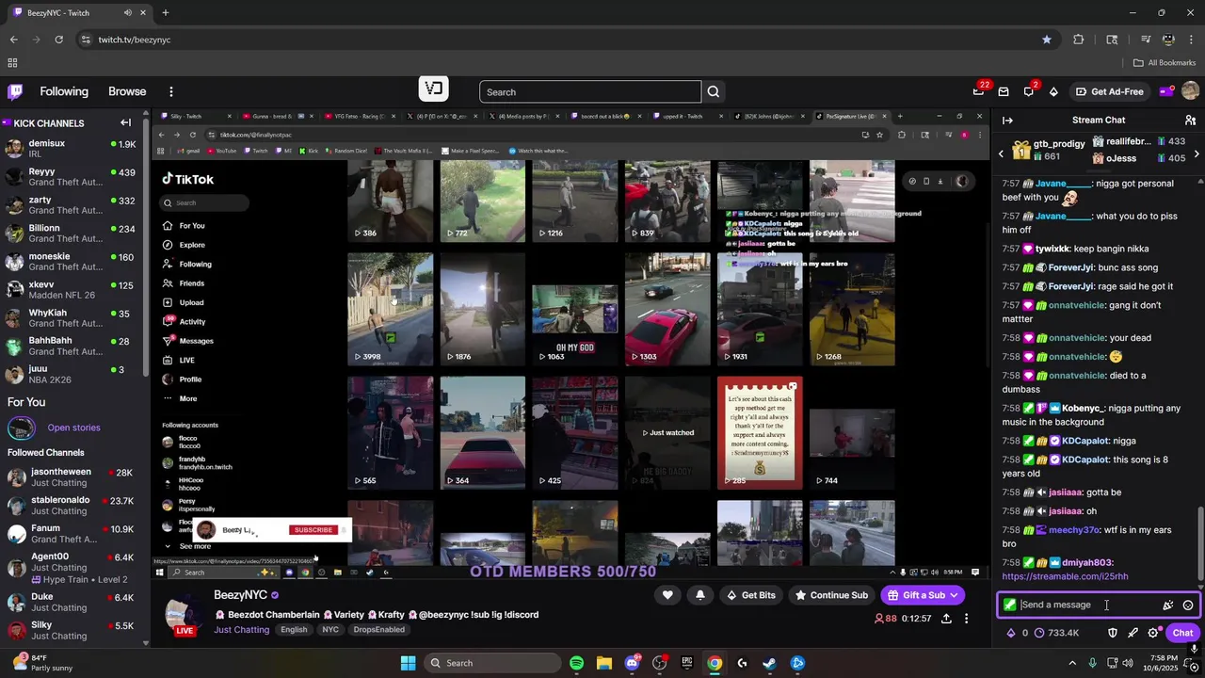Show next gift leaderboard entries
The width and height of the screenshot is (1205, 678).
1197,153
